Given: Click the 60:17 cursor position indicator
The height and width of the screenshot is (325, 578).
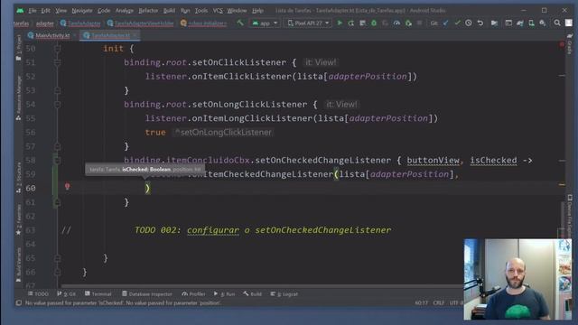Looking at the screenshot, I should 422,303.
